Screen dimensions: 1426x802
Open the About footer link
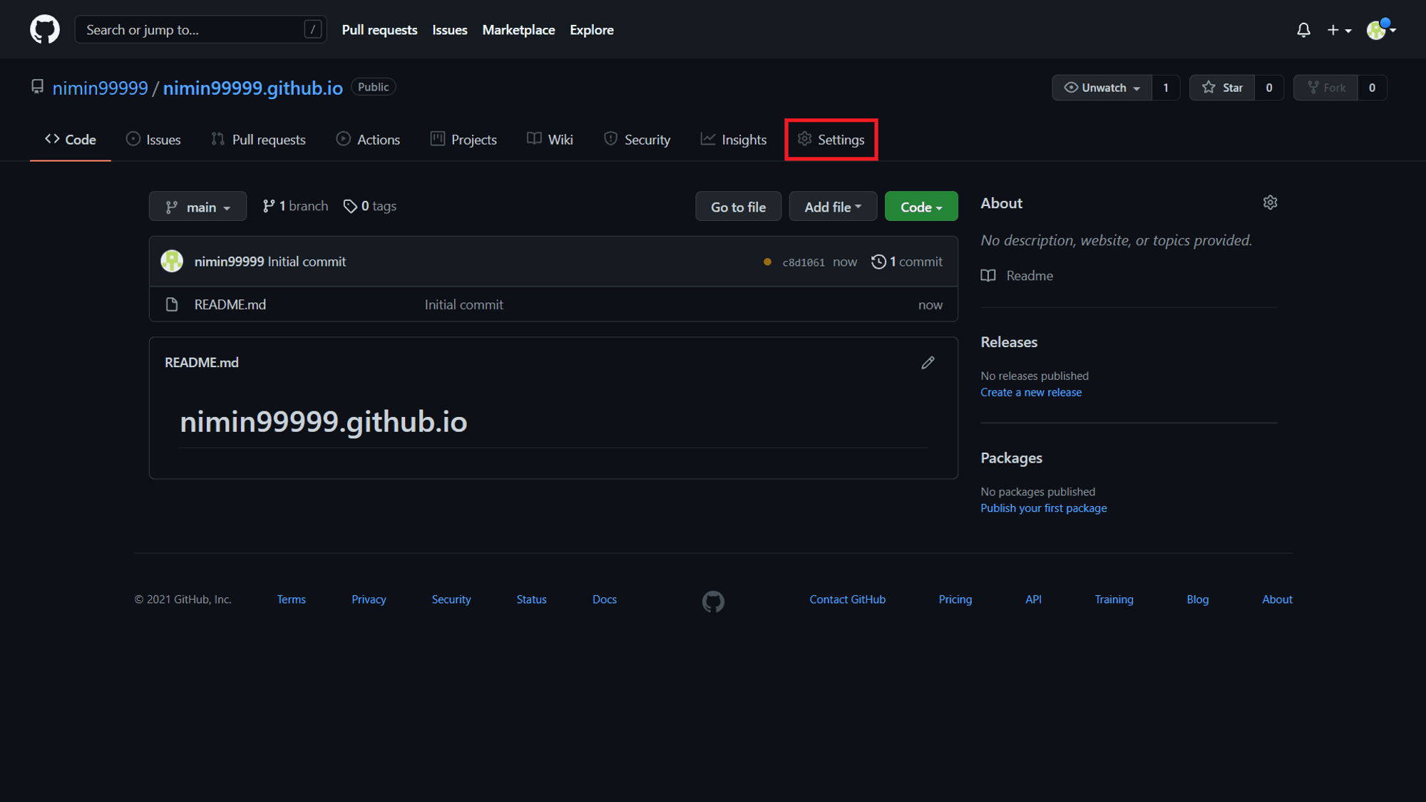[1277, 600]
